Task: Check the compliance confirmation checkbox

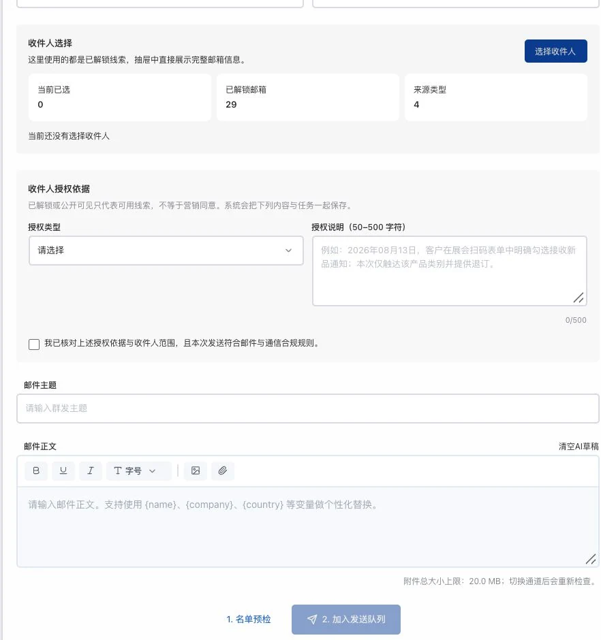Action: click(34, 344)
